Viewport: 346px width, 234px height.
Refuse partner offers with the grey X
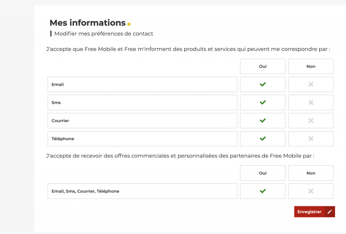click(311, 191)
